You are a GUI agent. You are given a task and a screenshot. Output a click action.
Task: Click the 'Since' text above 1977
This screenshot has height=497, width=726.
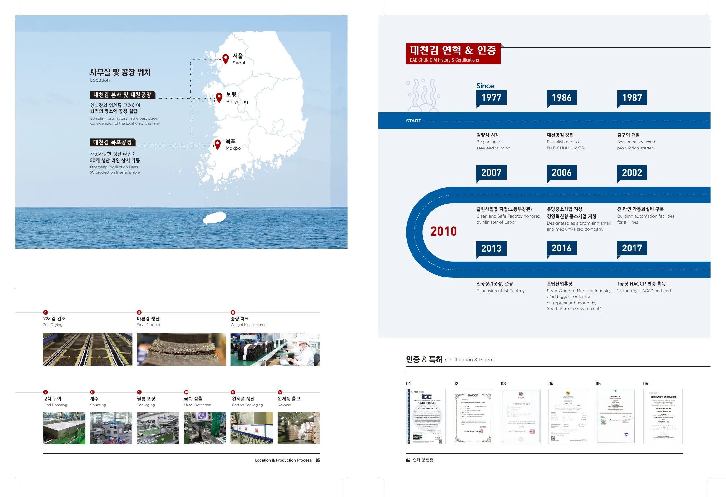485,86
